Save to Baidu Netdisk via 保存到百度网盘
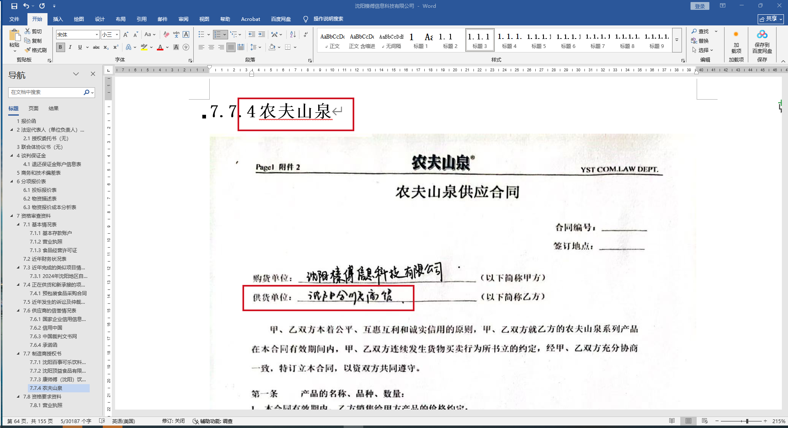This screenshot has width=788, height=428. pos(762,41)
